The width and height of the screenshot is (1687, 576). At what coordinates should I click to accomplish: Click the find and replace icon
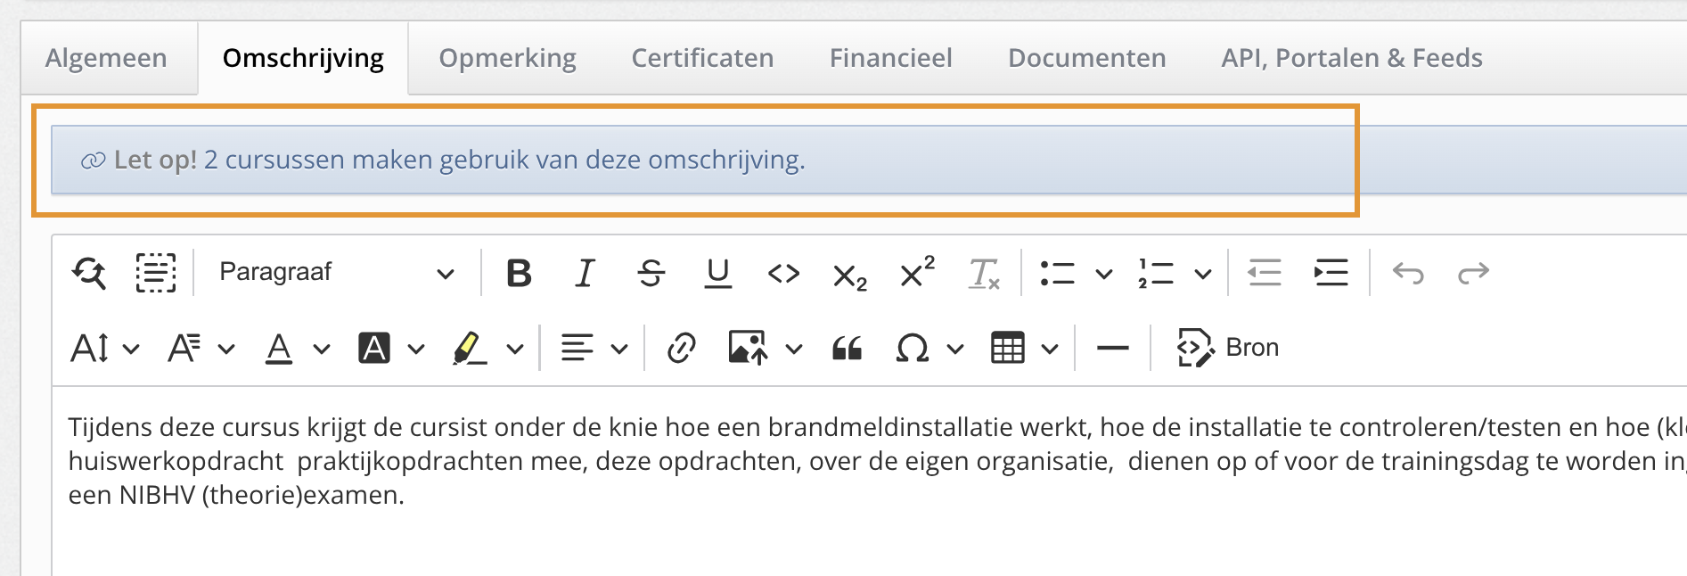tap(89, 273)
